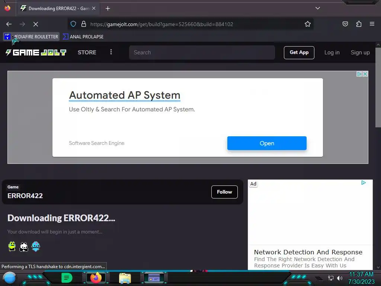Open AdChoices icon on banner ad

(359, 74)
